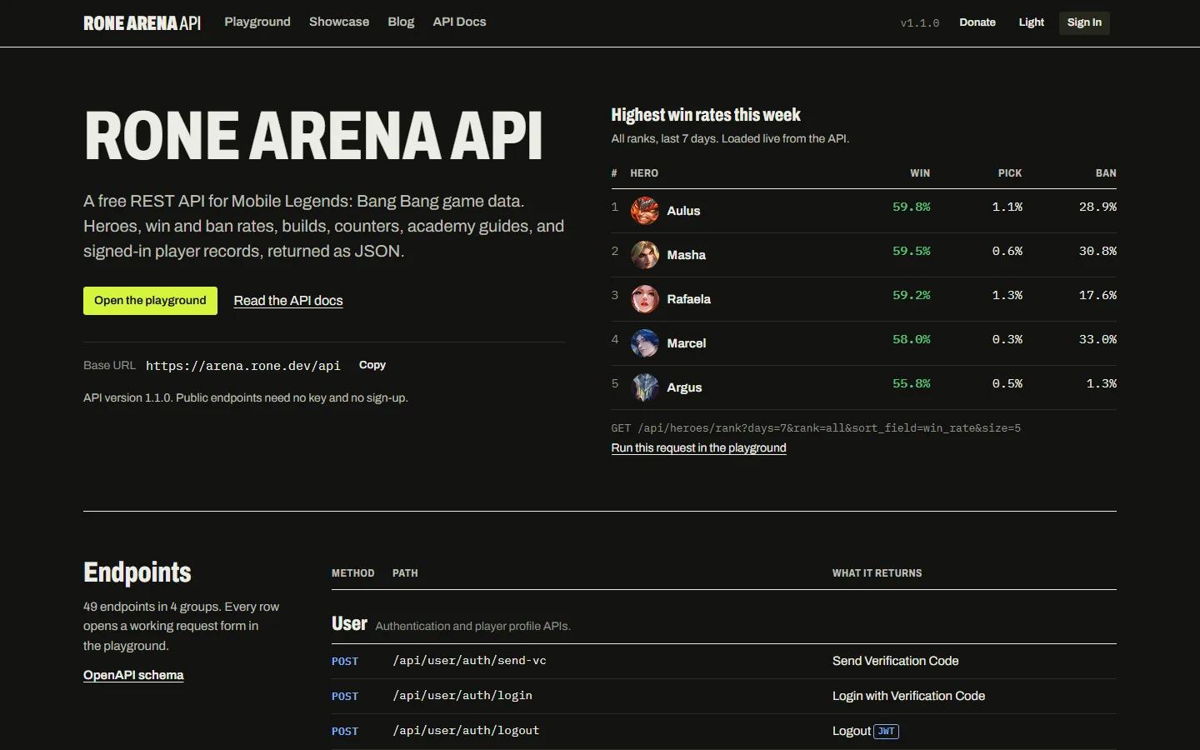
Task: Click the Donate link
Action: 977,22
